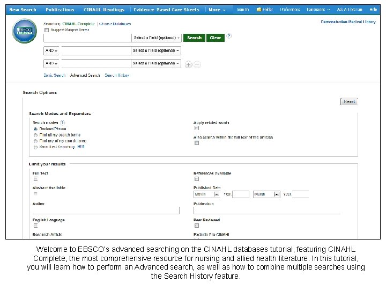Remove a search row with minus icon
The height and width of the screenshot is (290, 386).
(x=197, y=64)
